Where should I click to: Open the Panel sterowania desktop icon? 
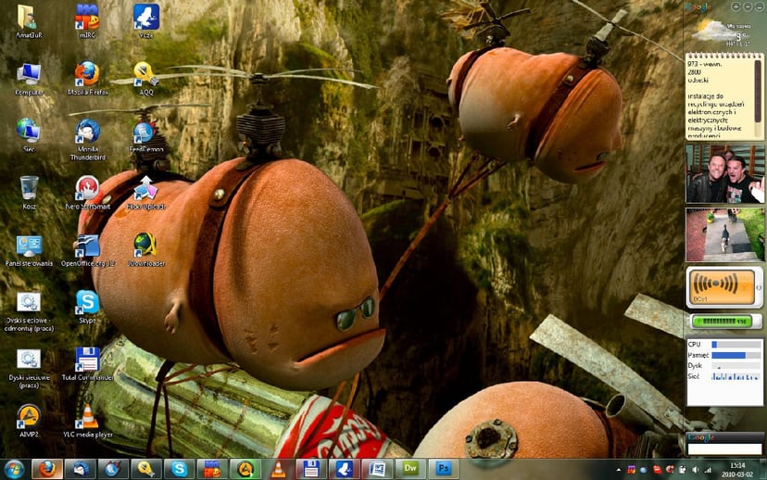point(29,249)
